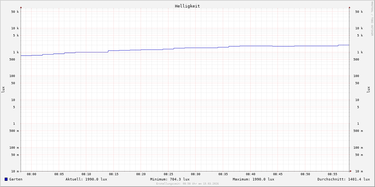Select the Garten legend label
Image resolution: width=375 pixels, height=187 pixels.
16,179
